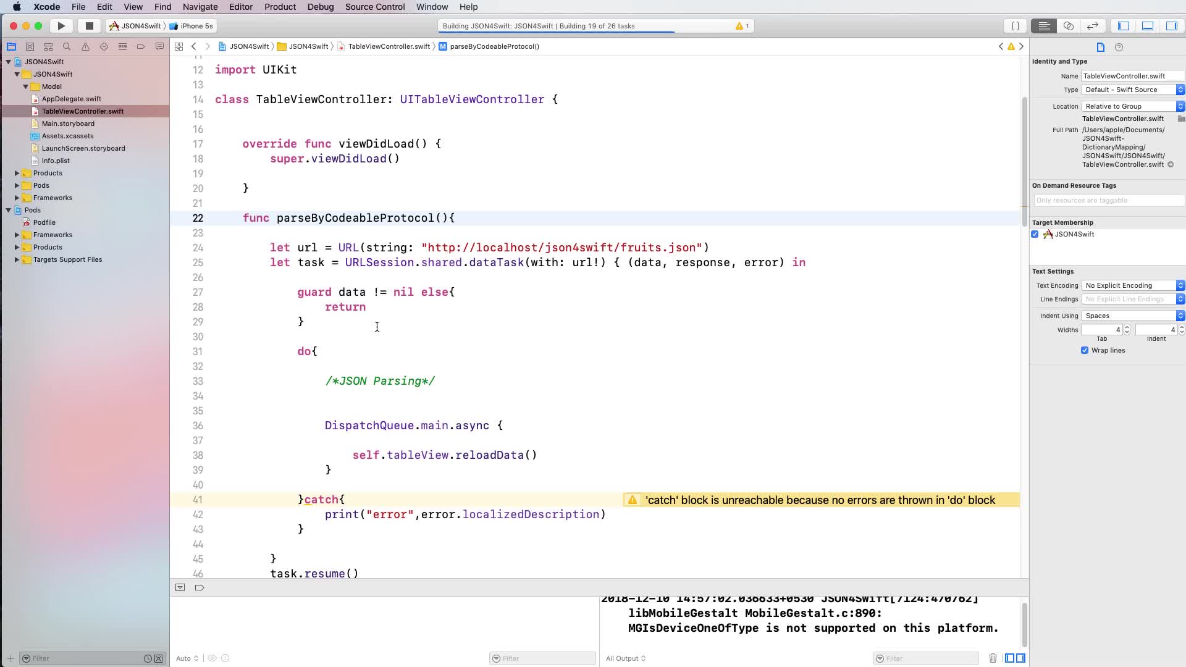
Task: Open the Source Control menu
Action: [375, 7]
